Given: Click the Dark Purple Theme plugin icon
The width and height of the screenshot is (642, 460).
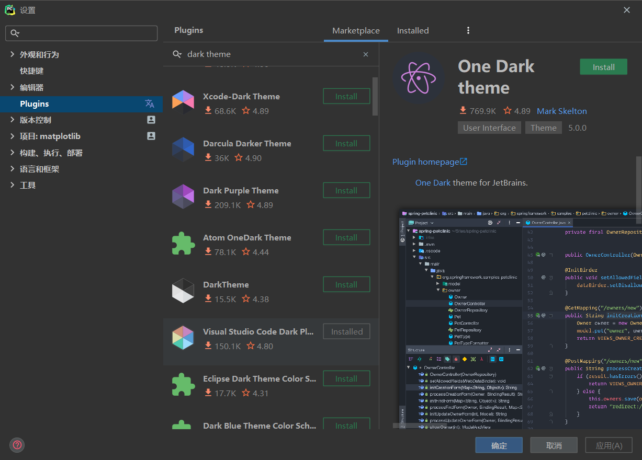Looking at the screenshot, I should tap(183, 197).
